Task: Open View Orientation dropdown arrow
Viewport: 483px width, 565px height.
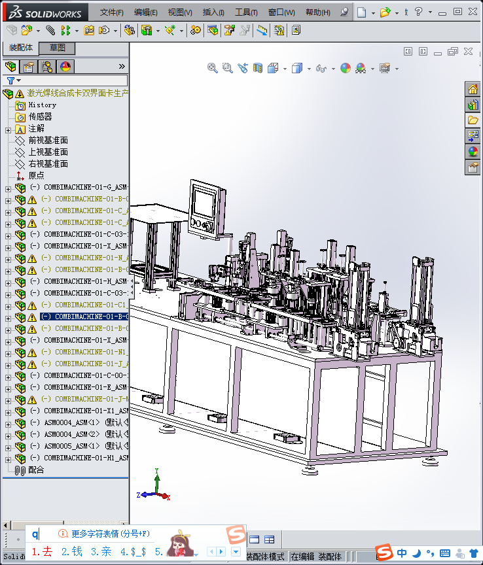Action: tap(285, 69)
